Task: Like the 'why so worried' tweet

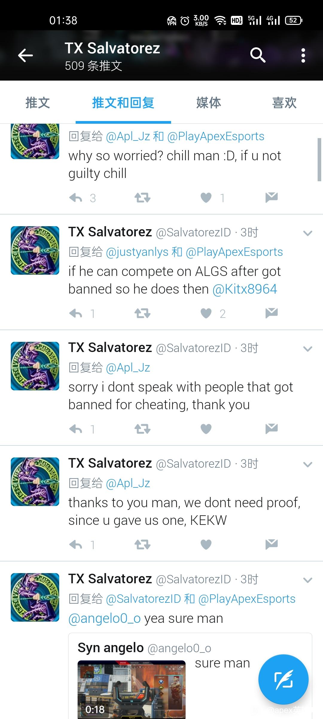Action: tap(206, 198)
